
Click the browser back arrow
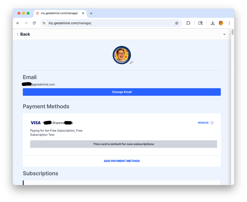click(18, 23)
